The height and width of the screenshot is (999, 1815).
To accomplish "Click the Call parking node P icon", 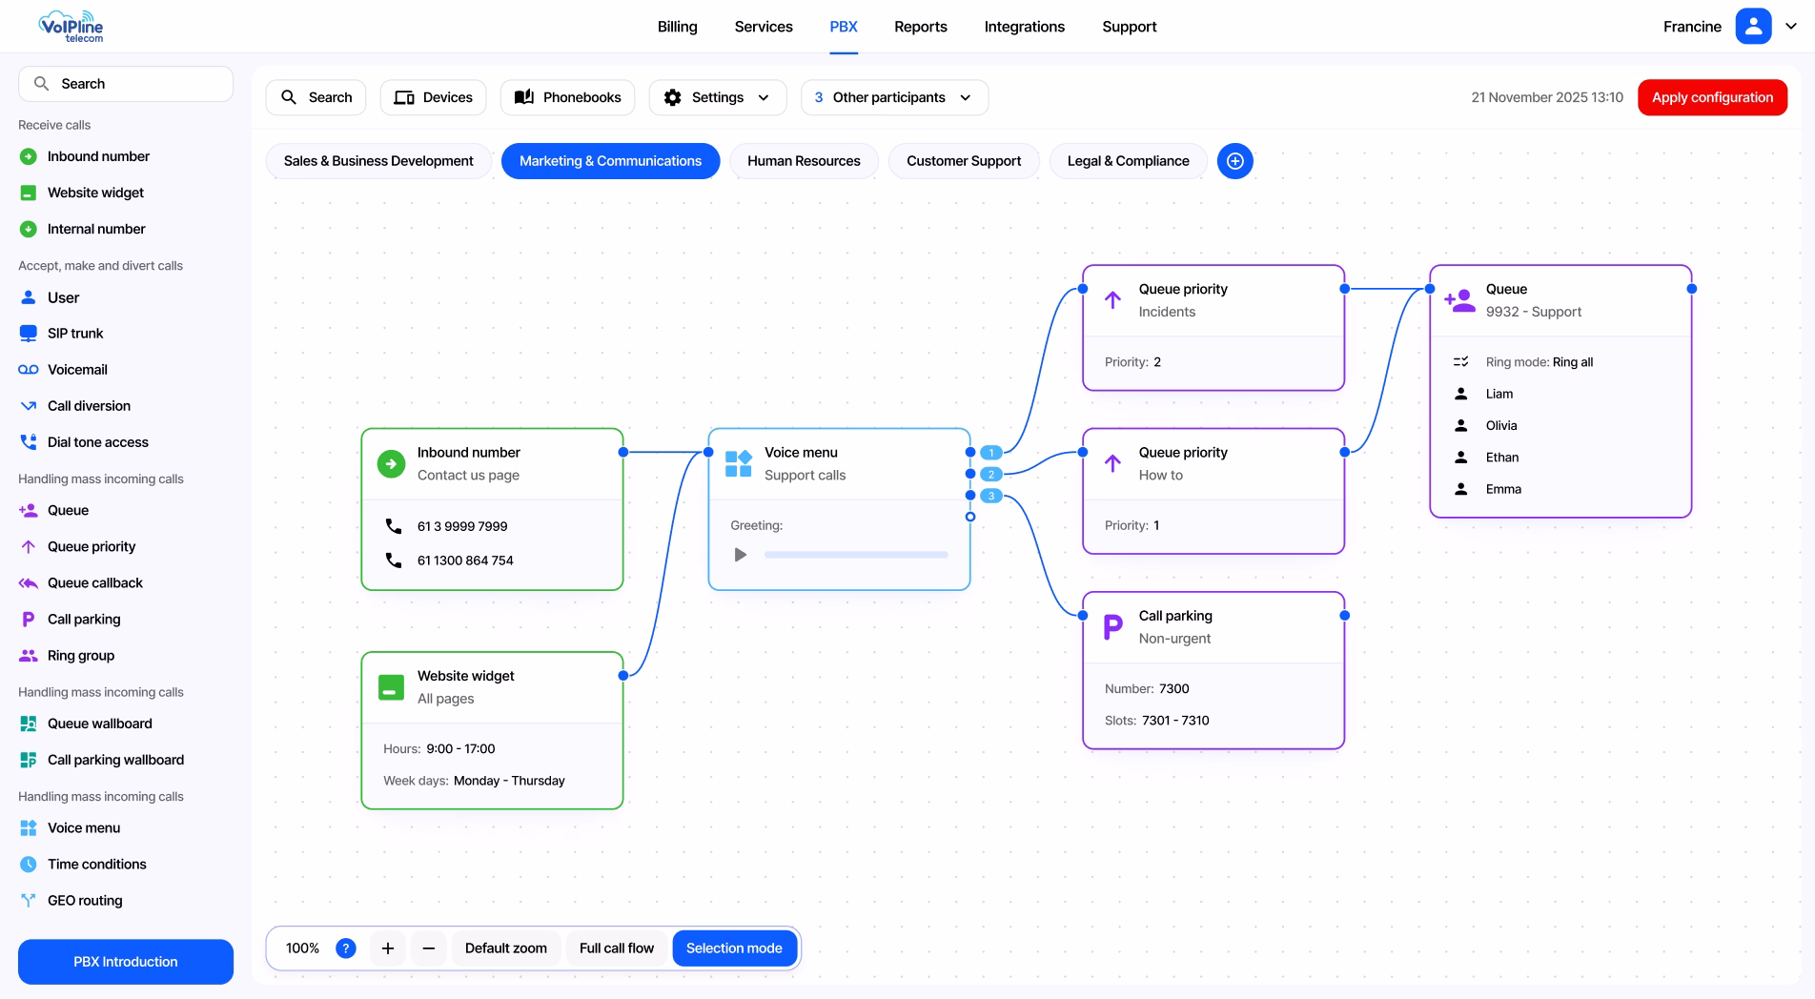I will 1112,627.
